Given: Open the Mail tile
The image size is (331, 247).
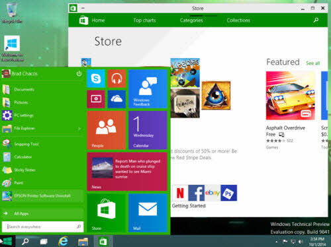Looking at the screenshot, I should tap(148, 213).
